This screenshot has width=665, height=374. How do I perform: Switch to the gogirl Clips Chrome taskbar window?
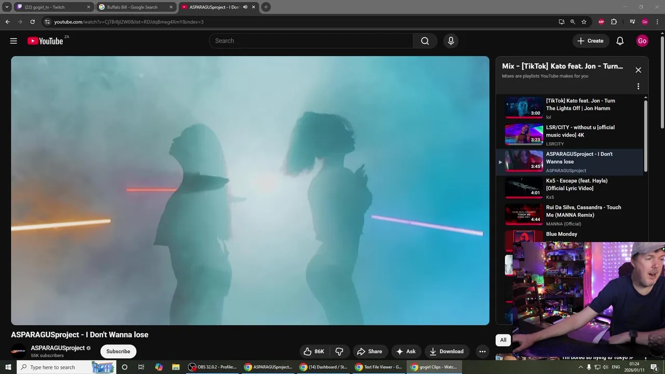tap(434, 367)
